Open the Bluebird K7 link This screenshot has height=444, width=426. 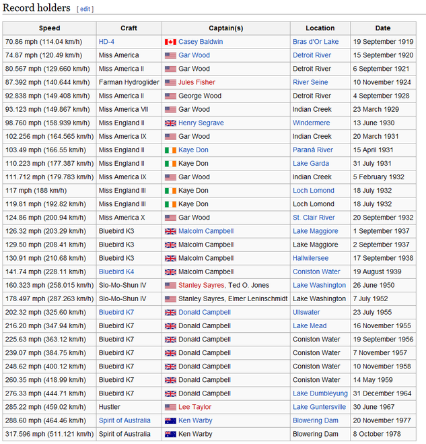point(116,313)
